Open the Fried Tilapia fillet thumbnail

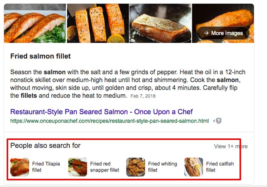click(x=20, y=167)
